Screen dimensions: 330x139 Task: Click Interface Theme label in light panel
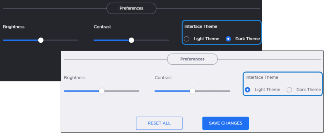click(262, 77)
